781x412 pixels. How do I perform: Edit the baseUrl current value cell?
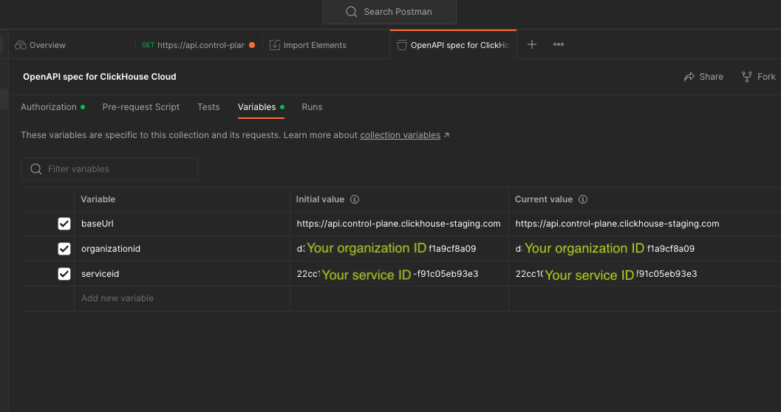point(617,224)
